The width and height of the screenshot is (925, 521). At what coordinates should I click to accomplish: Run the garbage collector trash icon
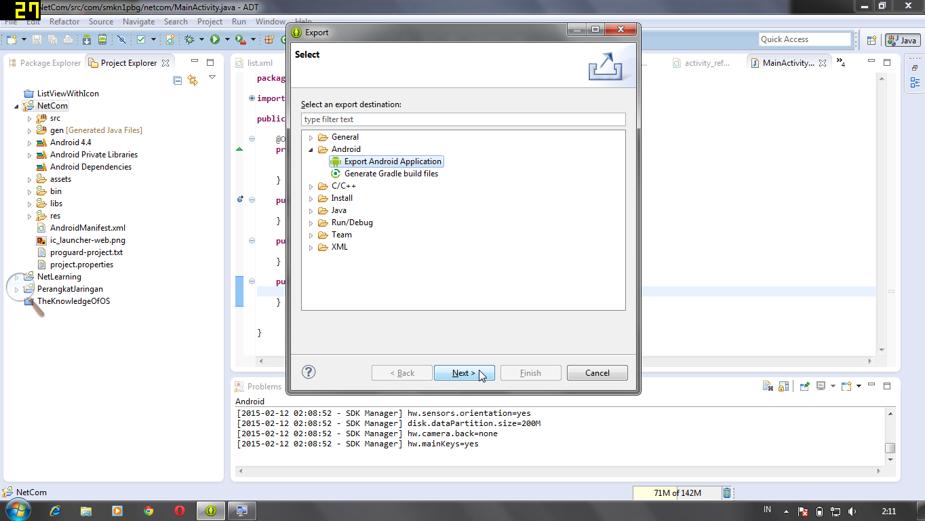[x=727, y=493]
